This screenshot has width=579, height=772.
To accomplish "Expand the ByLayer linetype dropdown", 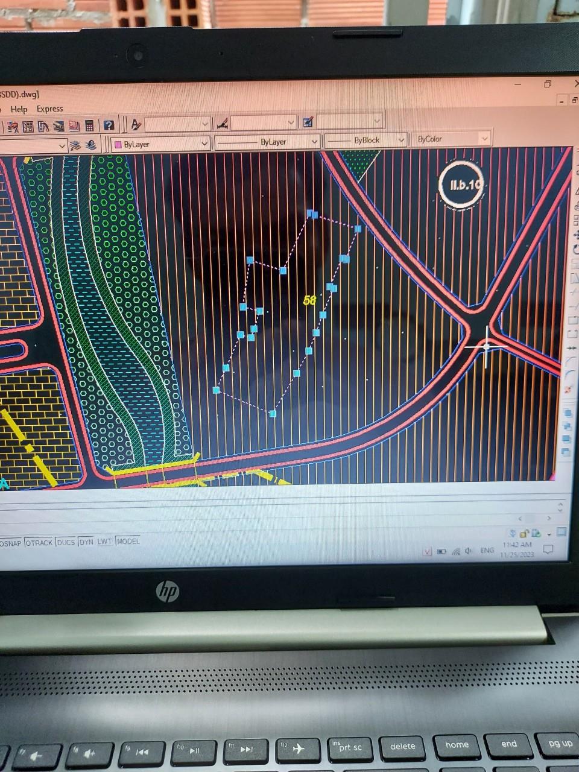I will click(314, 142).
